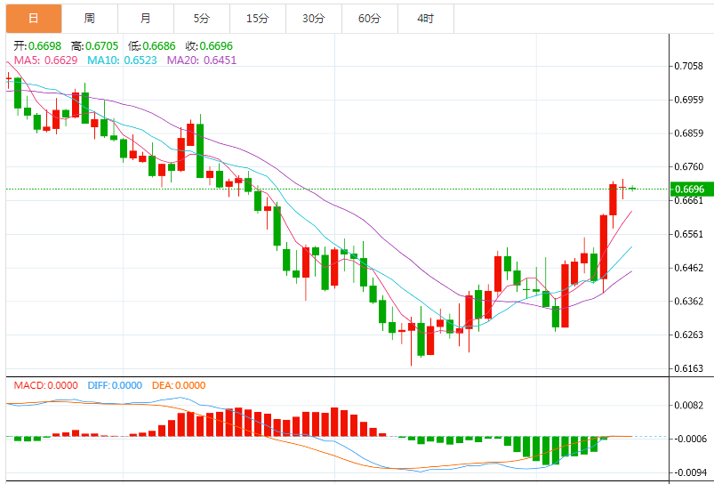
Task: Open the 15分 timeframe tab
Action: pyautogui.click(x=258, y=19)
